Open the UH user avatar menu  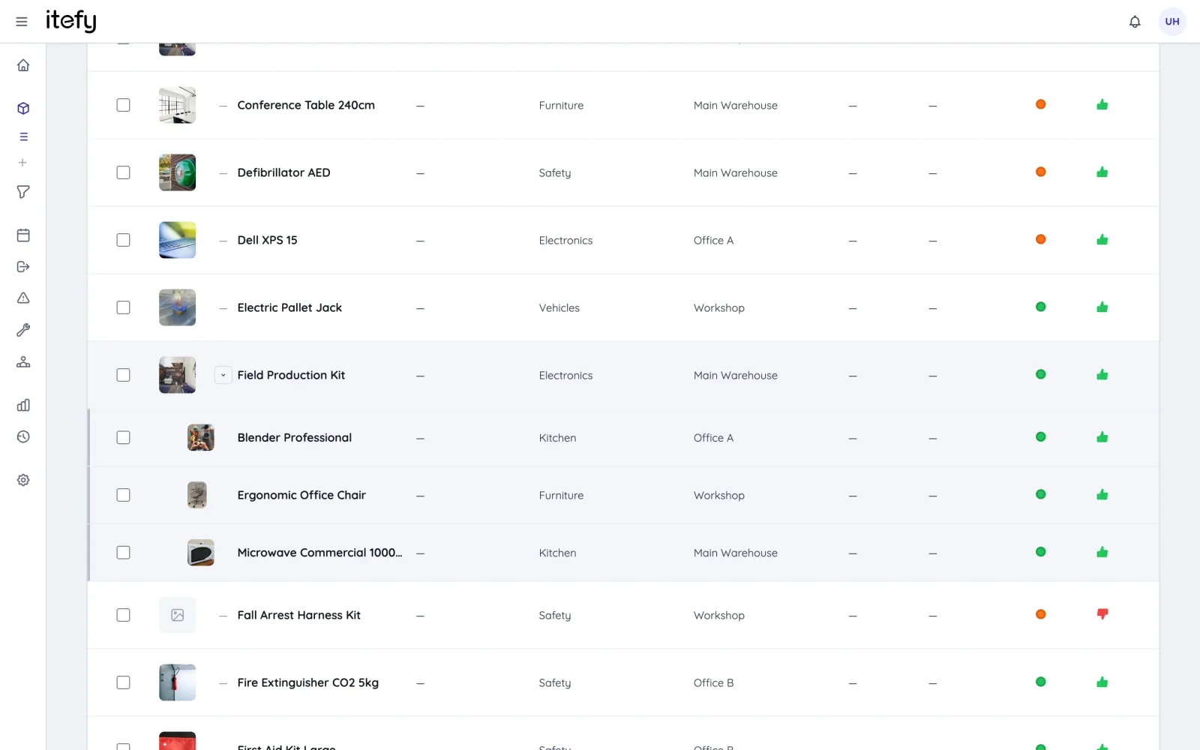[x=1172, y=22]
